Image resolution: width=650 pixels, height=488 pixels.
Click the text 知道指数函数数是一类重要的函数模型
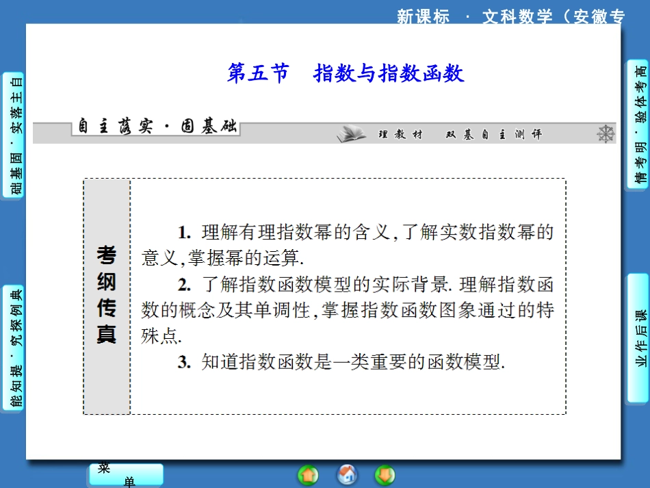pyautogui.click(x=352, y=361)
